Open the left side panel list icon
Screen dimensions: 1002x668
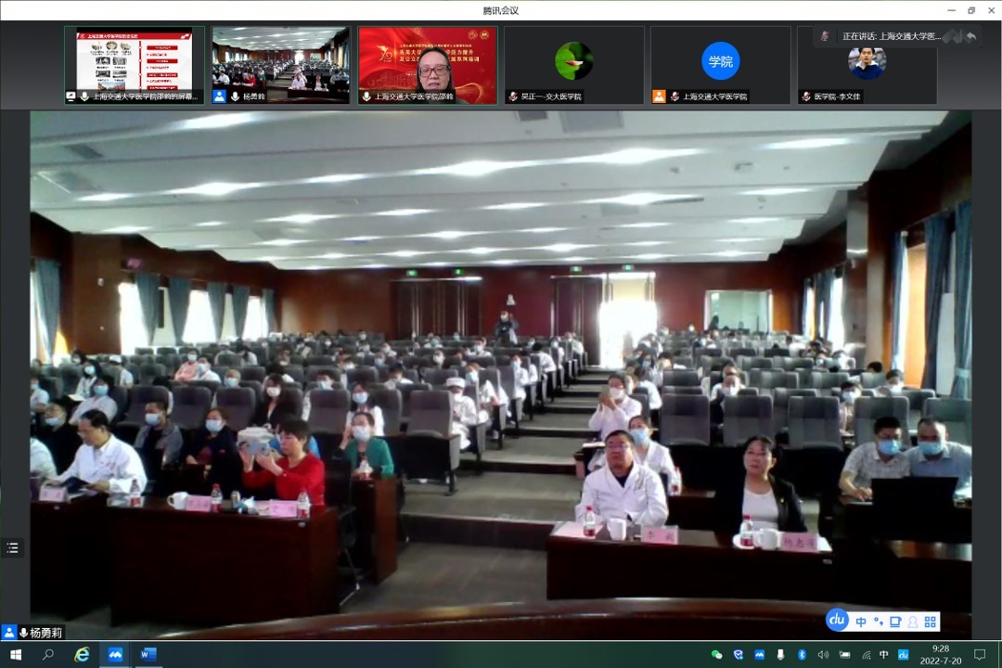(12, 548)
